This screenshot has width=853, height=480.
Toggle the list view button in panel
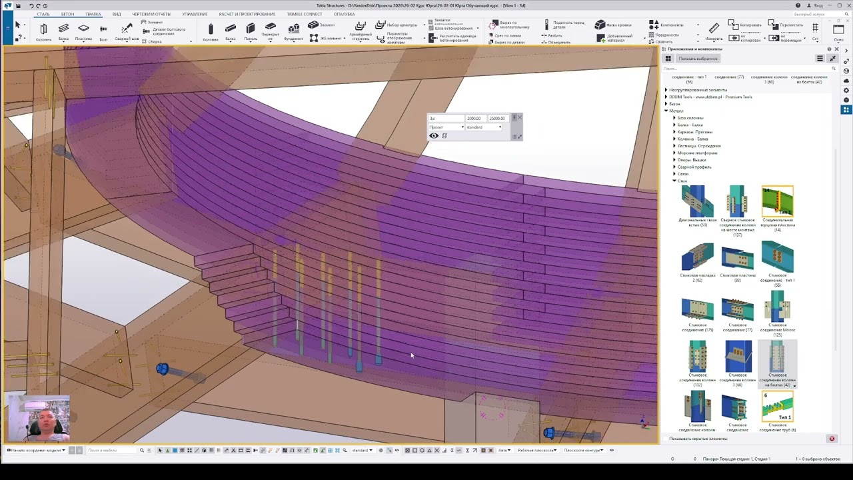point(820,59)
